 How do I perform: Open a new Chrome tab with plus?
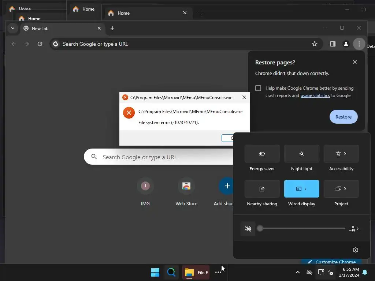pos(112,28)
